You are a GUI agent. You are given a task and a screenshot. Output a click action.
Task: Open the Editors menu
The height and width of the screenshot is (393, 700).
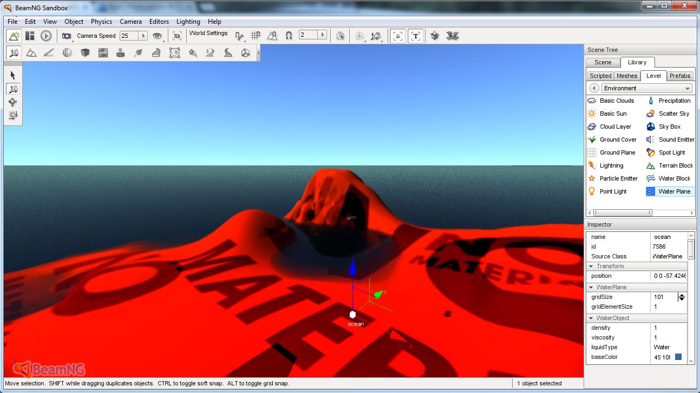(x=159, y=22)
